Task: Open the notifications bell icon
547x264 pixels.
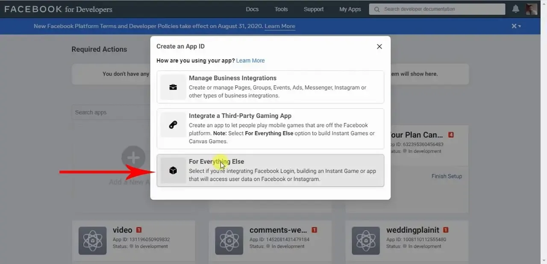Action: click(516, 9)
